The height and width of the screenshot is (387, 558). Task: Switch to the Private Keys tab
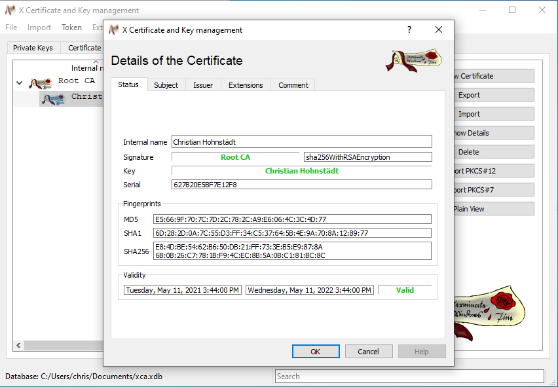33,47
